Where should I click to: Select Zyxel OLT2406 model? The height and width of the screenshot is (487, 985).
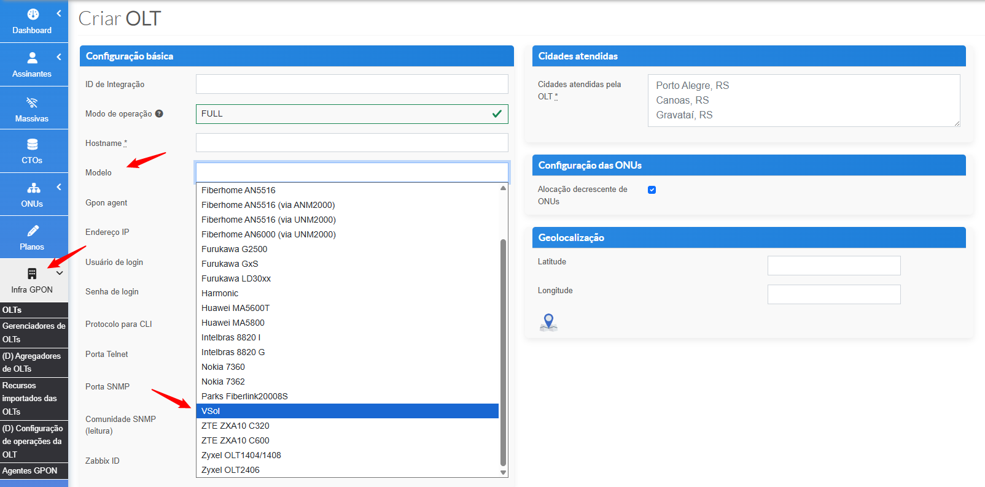click(348, 470)
